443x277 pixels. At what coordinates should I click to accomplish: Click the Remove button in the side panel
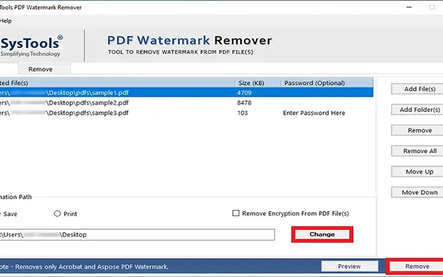coord(418,130)
